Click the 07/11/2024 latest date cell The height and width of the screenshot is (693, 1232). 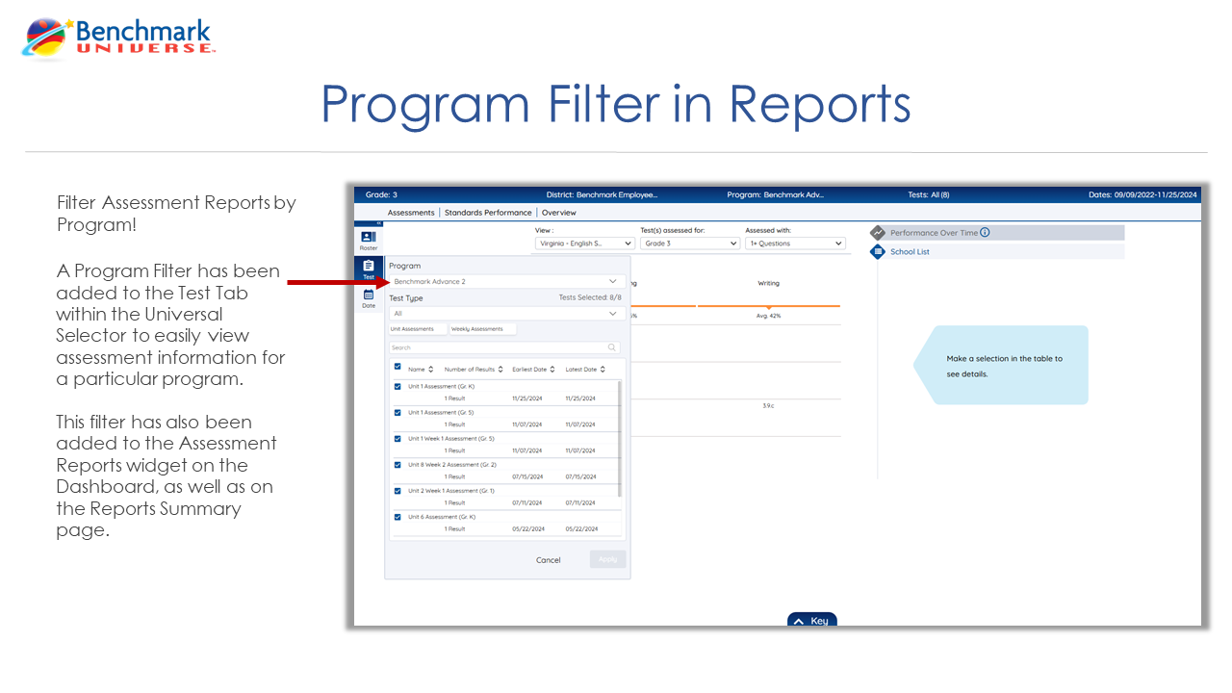point(581,502)
